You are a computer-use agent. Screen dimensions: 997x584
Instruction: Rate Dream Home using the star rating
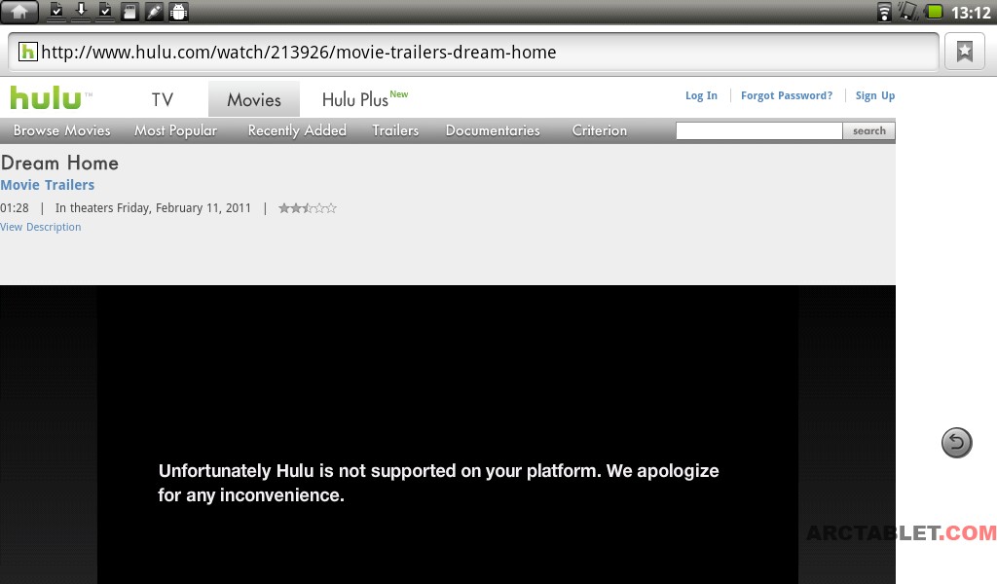307,207
